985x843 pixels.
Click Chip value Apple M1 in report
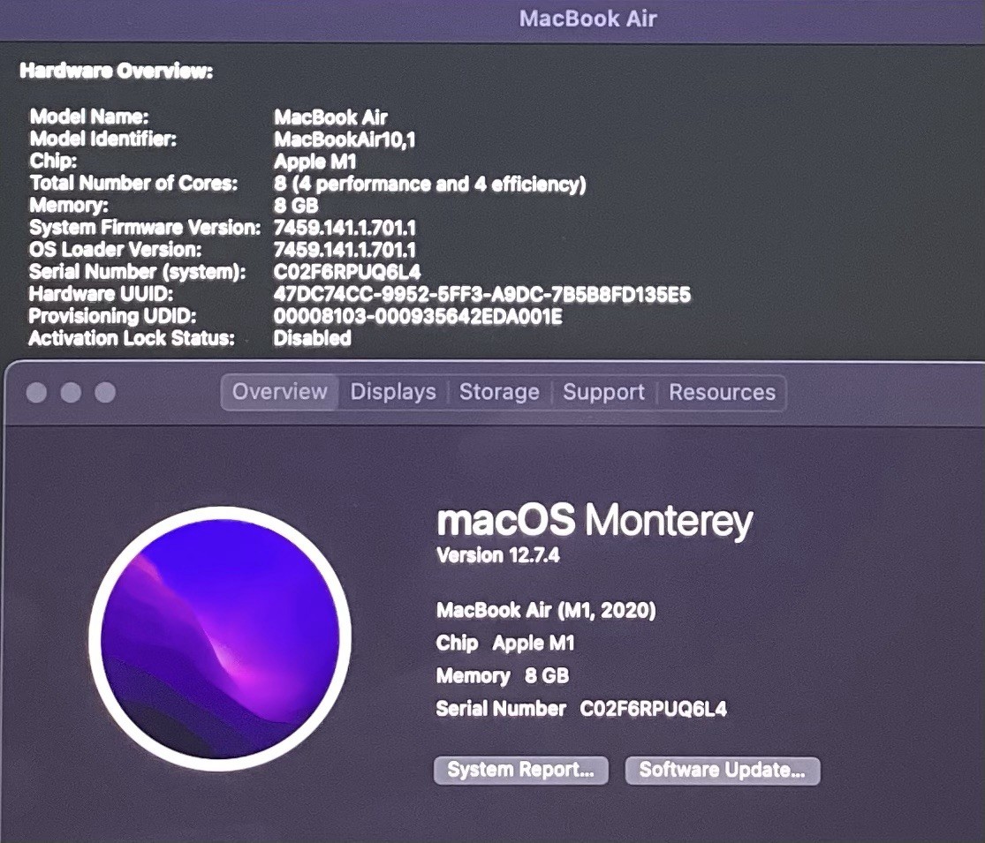tap(315, 162)
